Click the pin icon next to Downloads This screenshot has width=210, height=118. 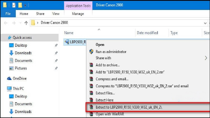56,53
